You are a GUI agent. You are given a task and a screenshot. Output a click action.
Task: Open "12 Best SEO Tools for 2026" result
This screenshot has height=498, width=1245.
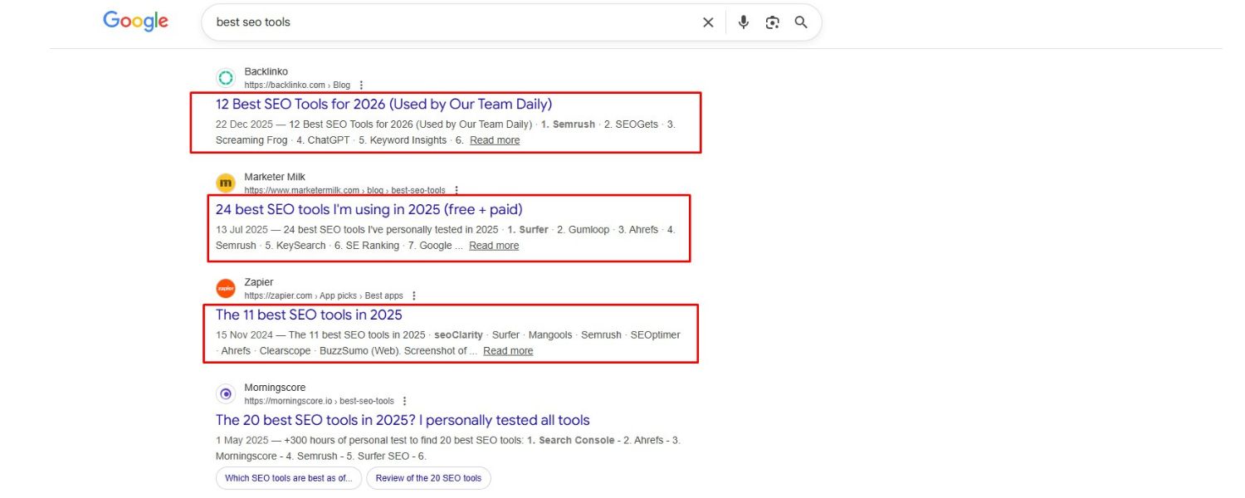coord(383,105)
